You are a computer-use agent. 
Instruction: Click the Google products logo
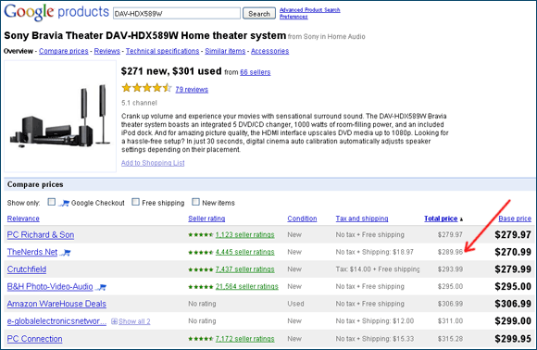(x=56, y=12)
